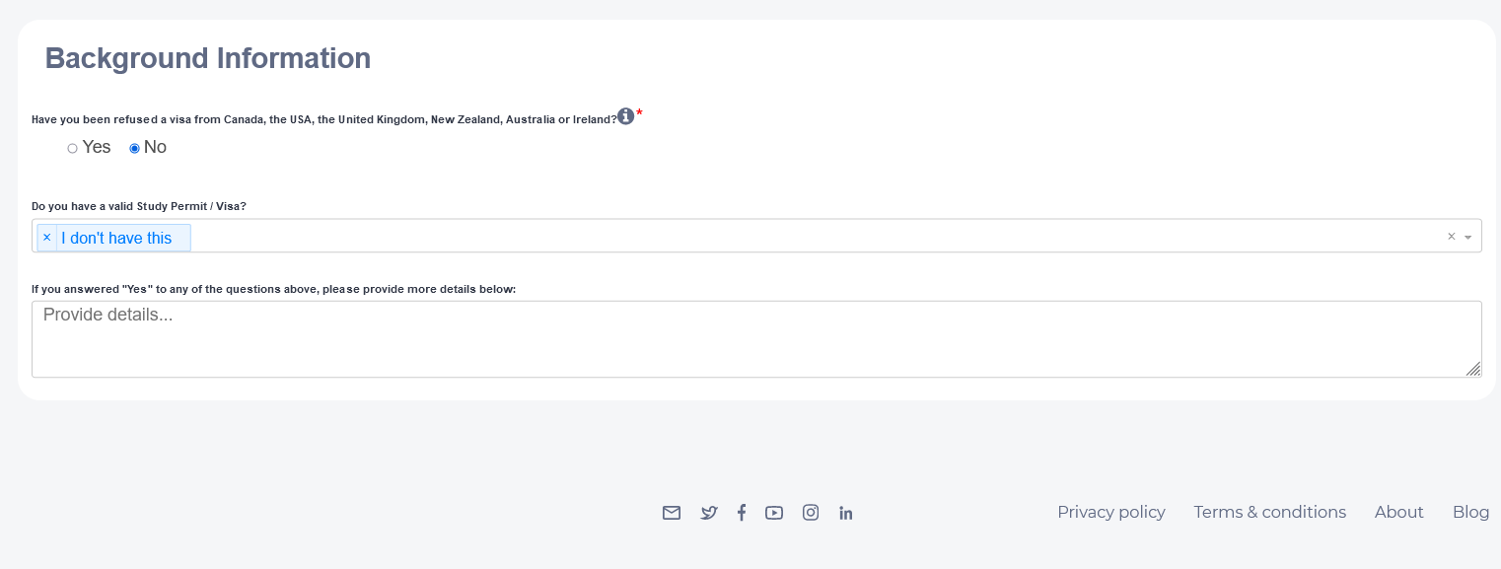Image resolution: width=1501 pixels, height=569 pixels.
Task: Grab the text area resize handle
Action: coord(1473,369)
